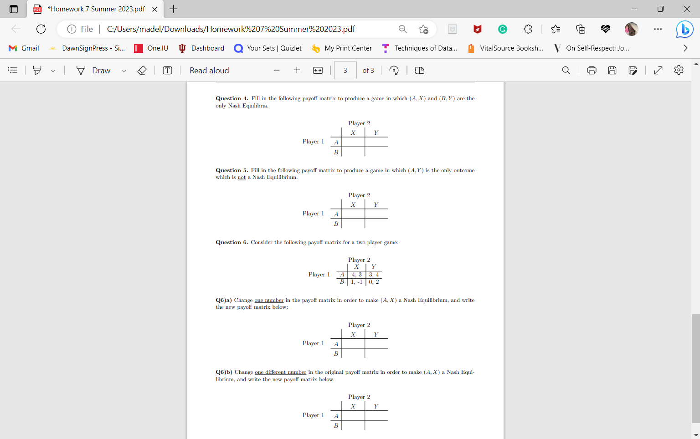This screenshot has width=700, height=439.
Task: Open the tab actions menu
Action: (14, 9)
